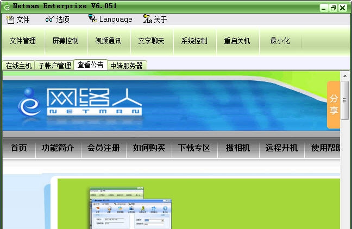Screen dimensions: 352x229
Task: Click the 最小化 toolbar button
Action: pyautogui.click(x=280, y=41)
